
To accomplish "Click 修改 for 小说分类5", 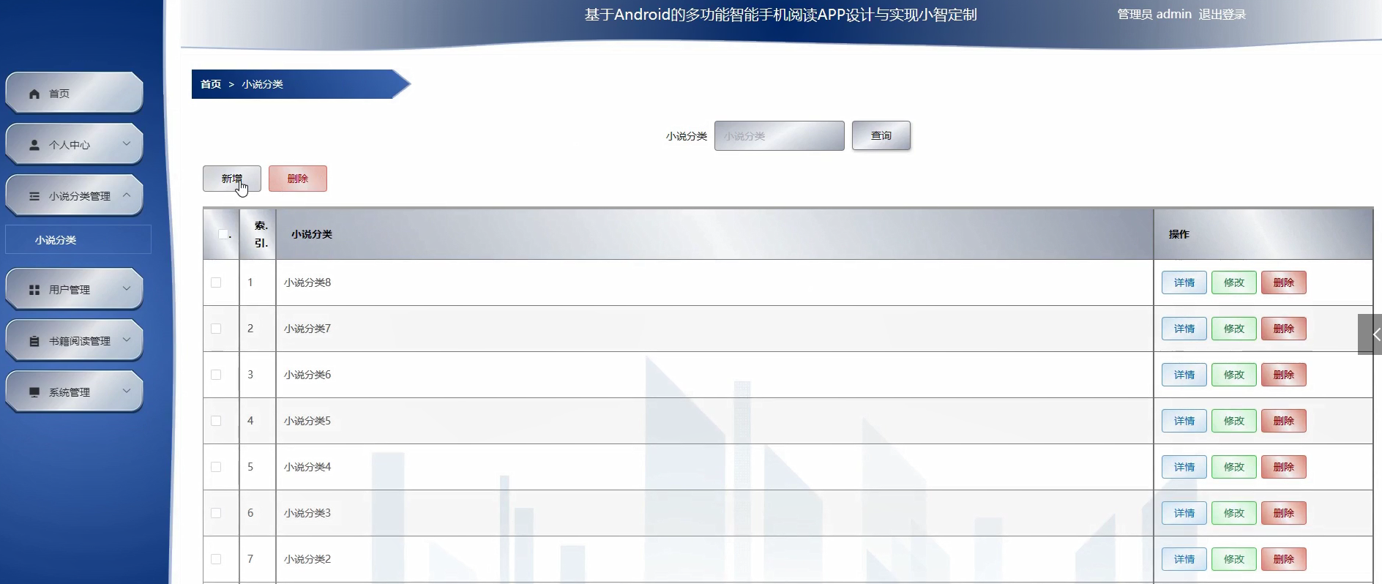I will coord(1234,421).
